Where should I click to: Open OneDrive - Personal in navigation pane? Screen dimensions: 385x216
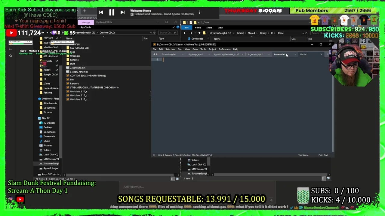[50, 99]
